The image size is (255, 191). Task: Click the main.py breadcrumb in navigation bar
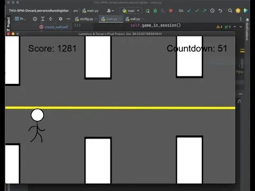click(90, 11)
